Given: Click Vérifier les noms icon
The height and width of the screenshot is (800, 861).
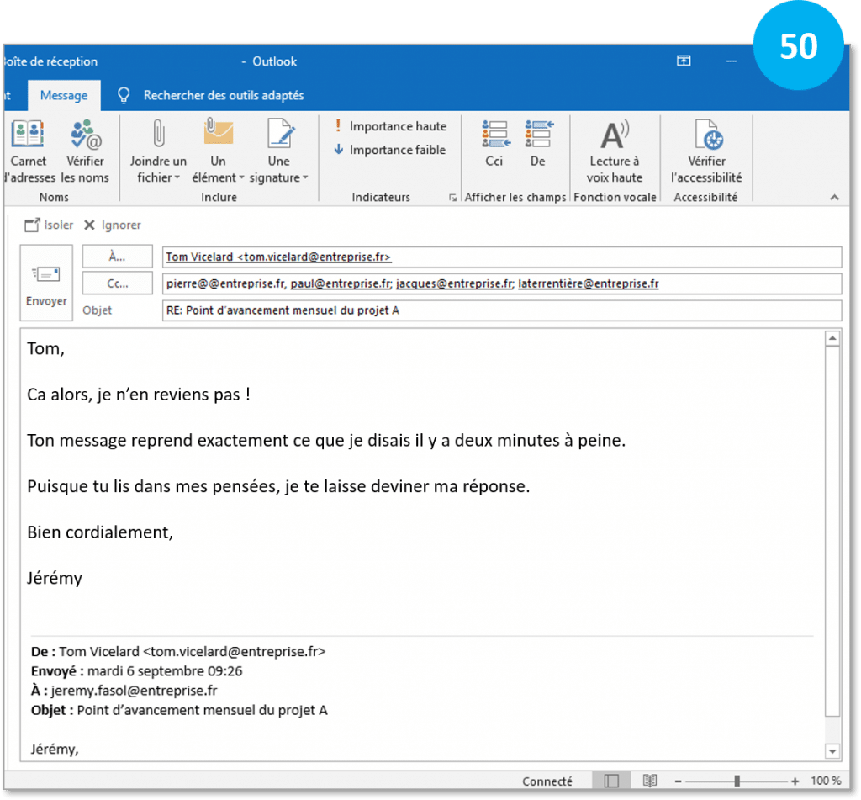Looking at the screenshot, I should (x=85, y=135).
